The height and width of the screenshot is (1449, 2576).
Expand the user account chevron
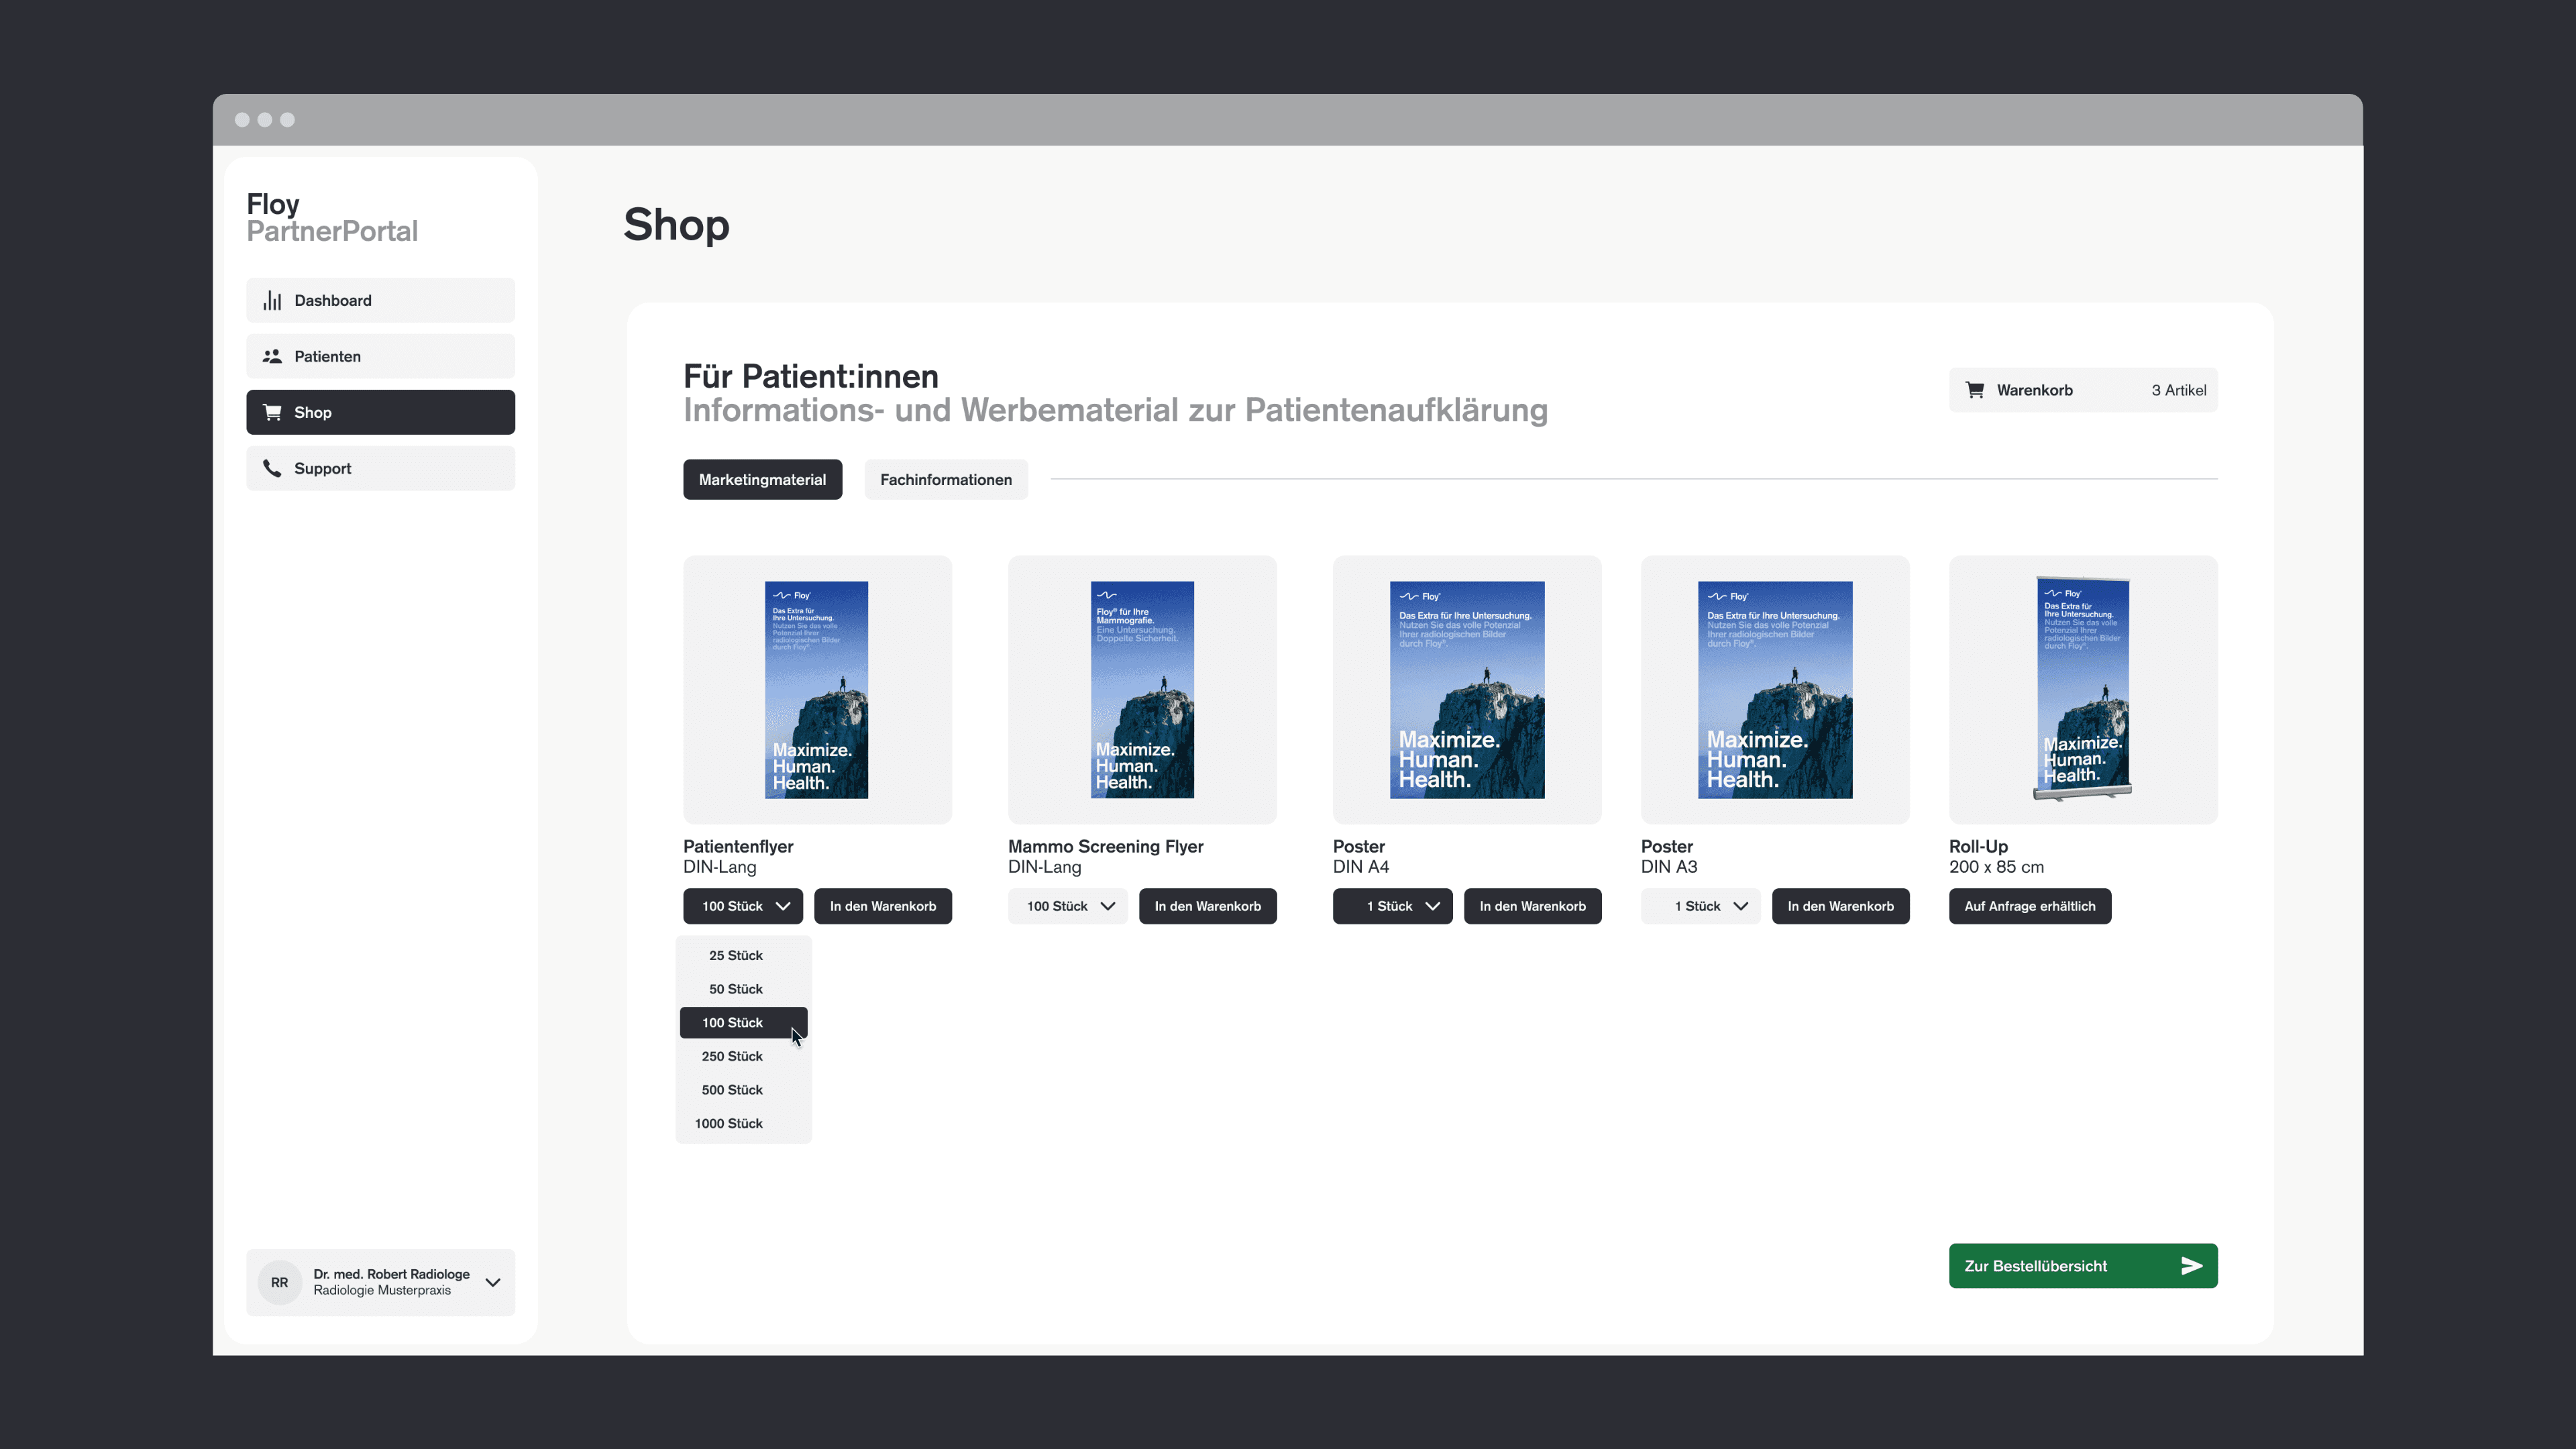(493, 1282)
